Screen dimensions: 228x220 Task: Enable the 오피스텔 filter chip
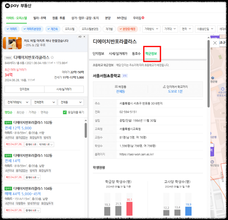70,29
